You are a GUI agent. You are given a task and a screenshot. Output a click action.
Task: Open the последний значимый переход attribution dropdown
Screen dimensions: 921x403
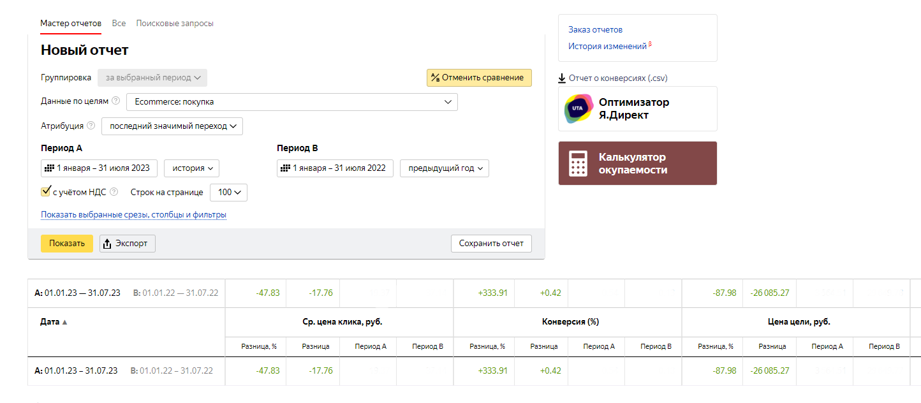(x=172, y=126)
